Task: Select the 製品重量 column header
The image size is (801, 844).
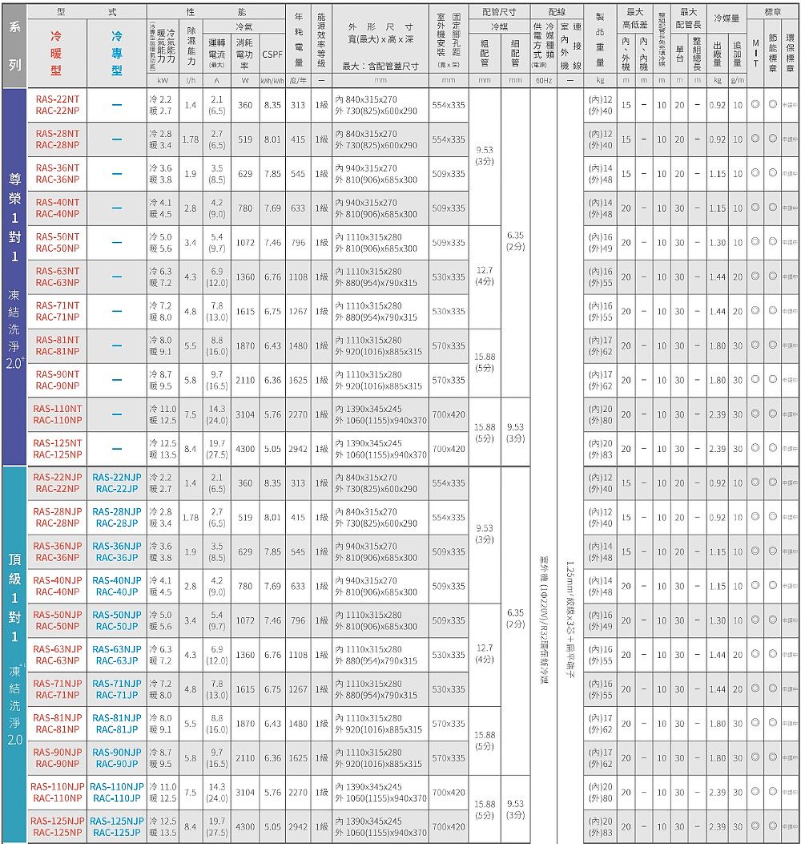Action: pyautogui.click(x=600, y=39)
